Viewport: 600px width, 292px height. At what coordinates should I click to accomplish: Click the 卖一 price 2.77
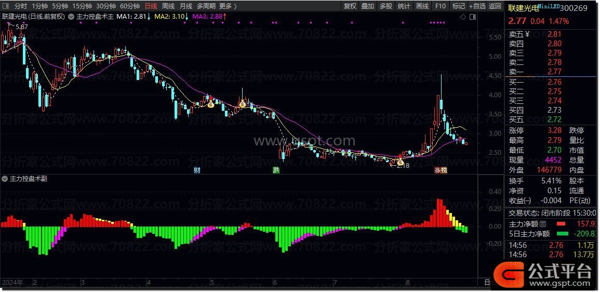[x=554, y=72]
